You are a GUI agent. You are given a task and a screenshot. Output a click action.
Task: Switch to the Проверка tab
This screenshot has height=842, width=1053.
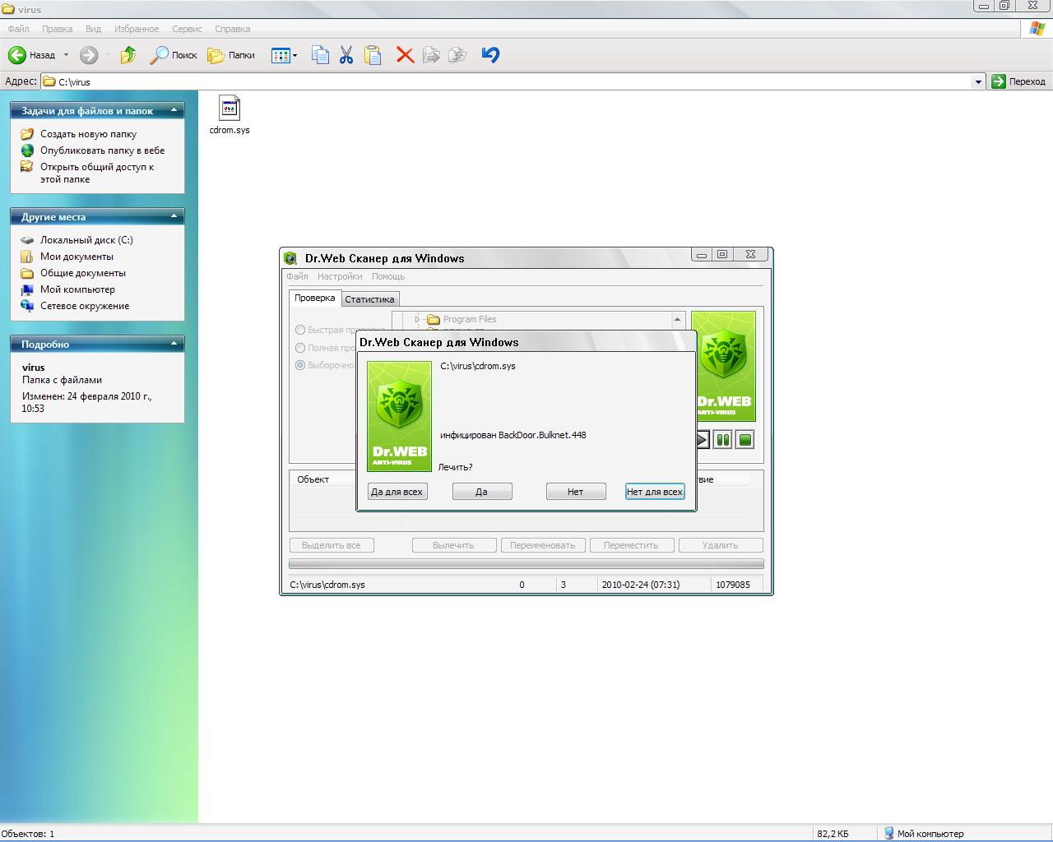tap(314, 298)
